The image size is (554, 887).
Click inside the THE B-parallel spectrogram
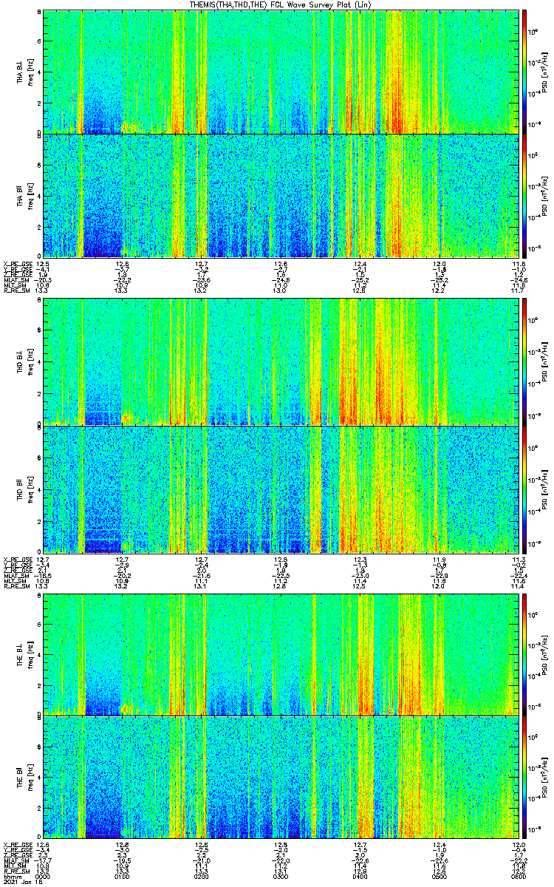(x=281, y=778)
